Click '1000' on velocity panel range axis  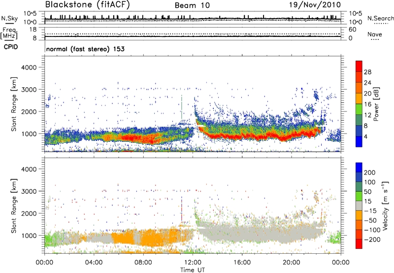29,236
